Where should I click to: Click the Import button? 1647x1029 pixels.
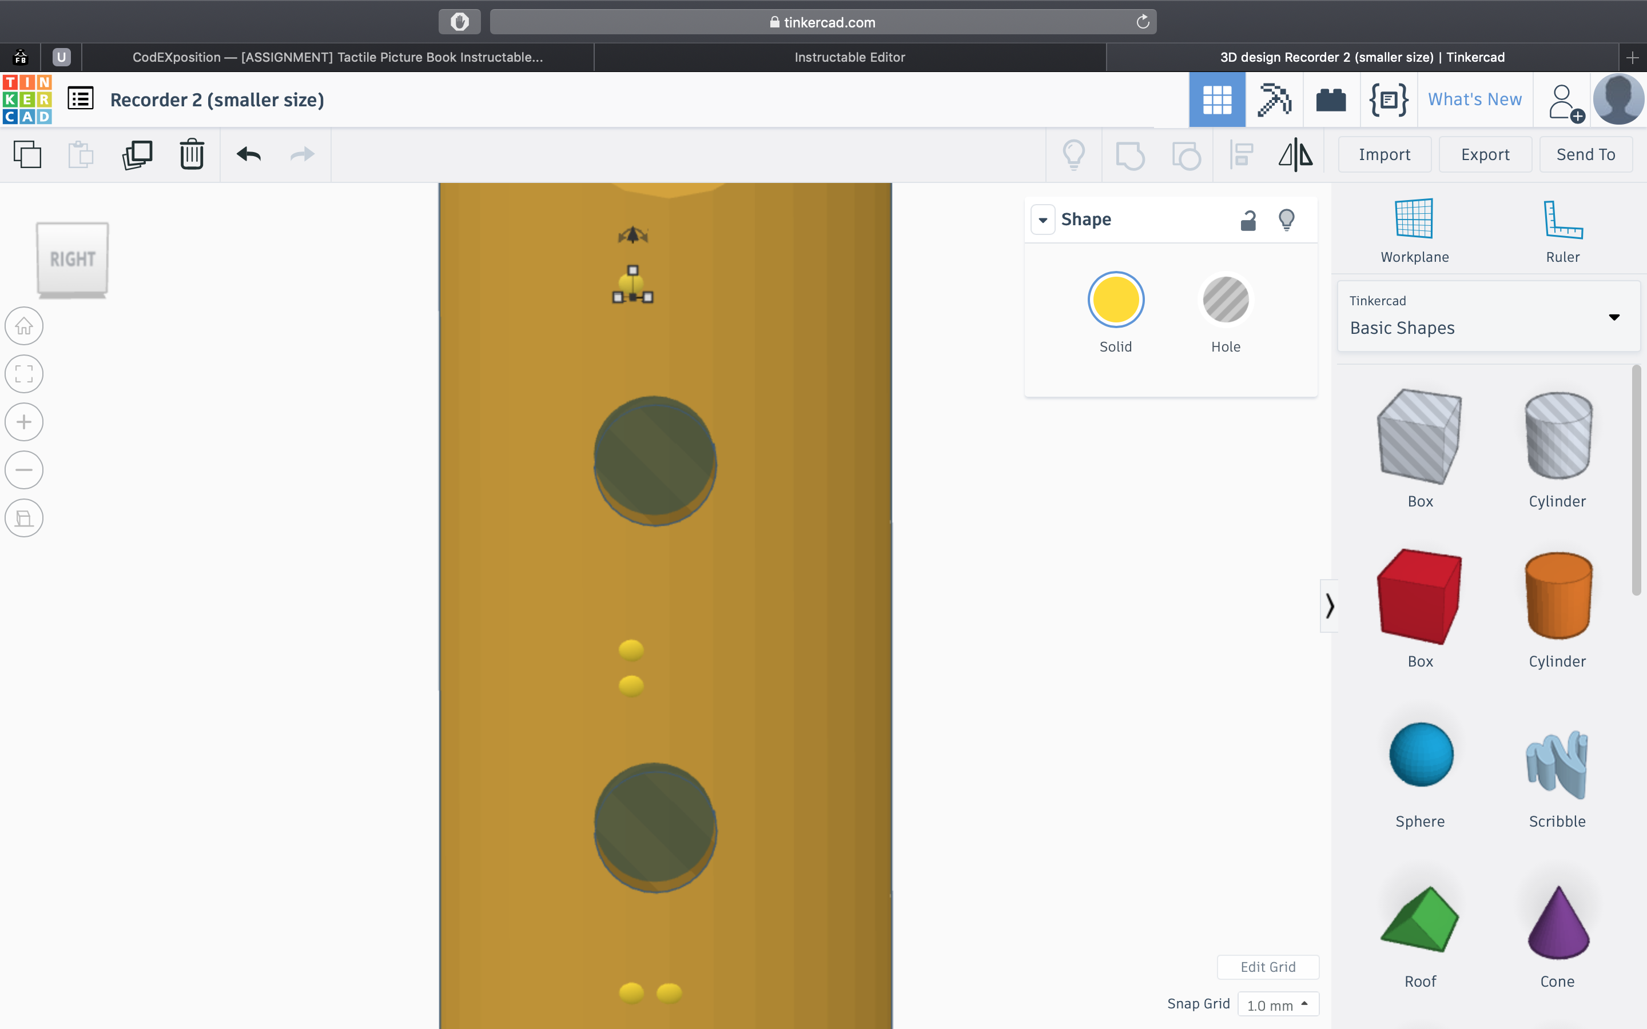pos(1384,154)
